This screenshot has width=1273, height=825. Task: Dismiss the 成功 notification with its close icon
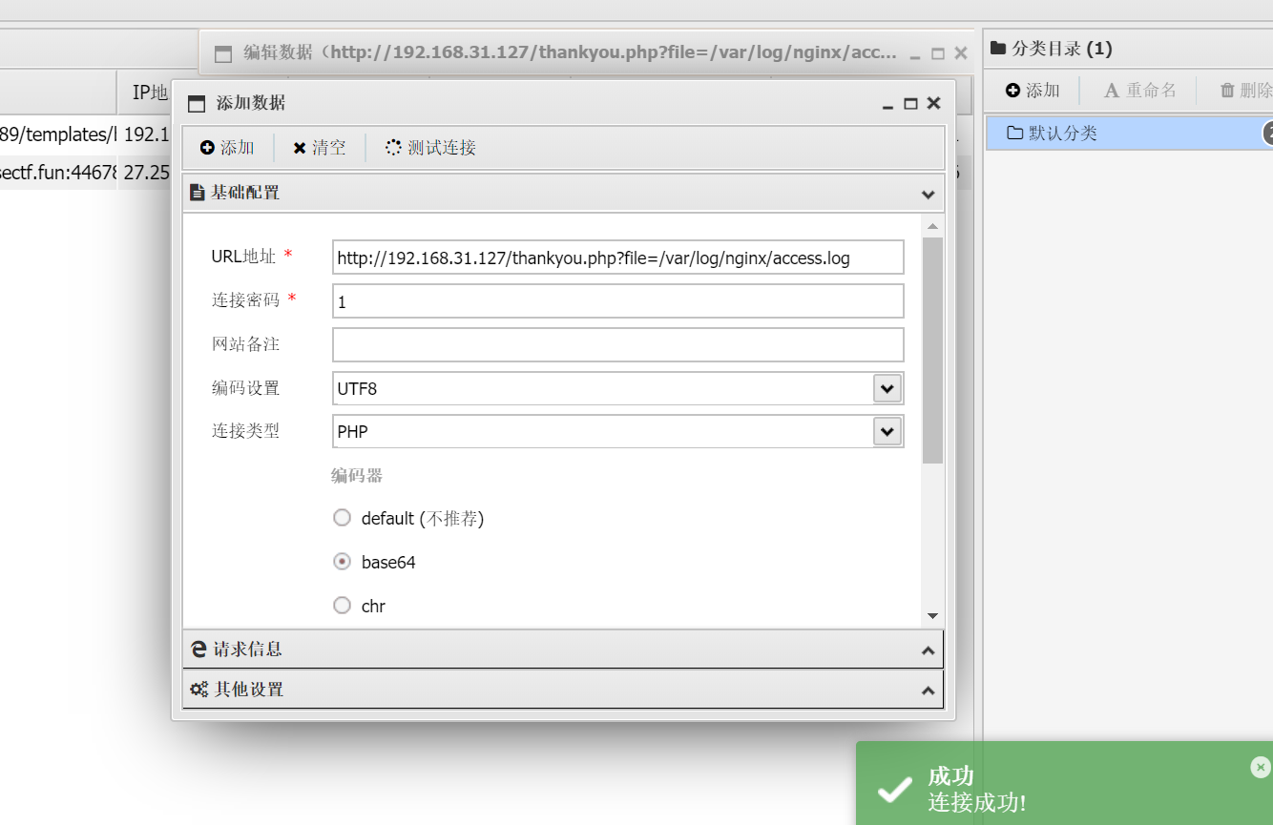click(x=1261, y=767)
